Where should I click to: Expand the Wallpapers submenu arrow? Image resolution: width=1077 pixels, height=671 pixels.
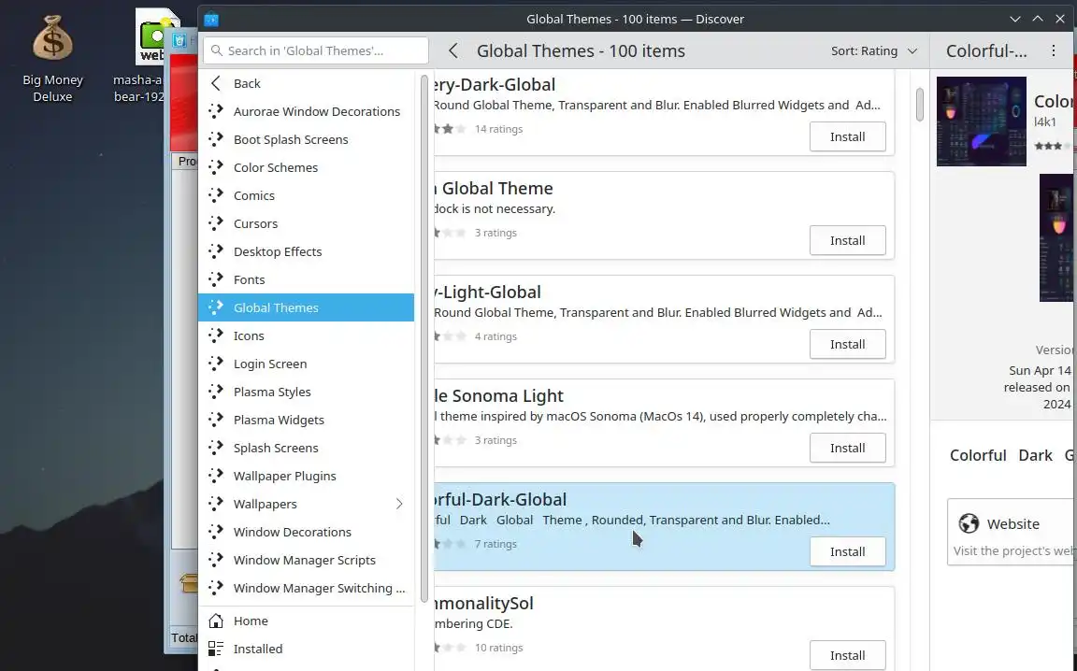click(399, 504)
